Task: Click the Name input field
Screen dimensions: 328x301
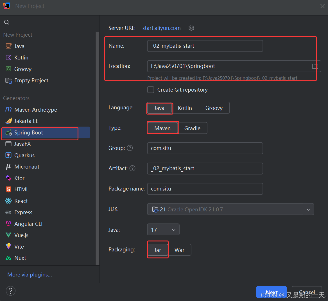Action: [205, 46]
